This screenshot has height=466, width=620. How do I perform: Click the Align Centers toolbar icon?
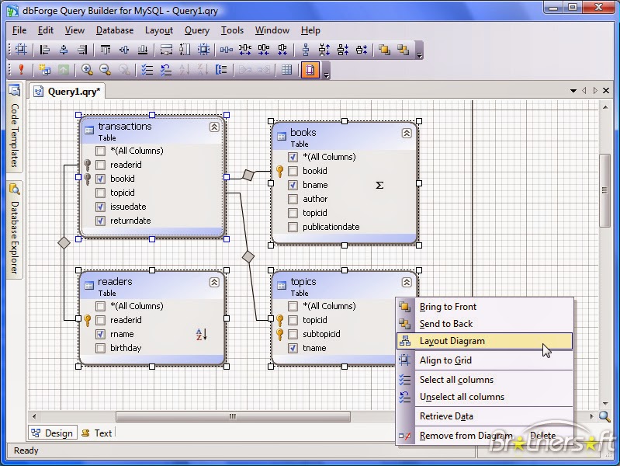click(64, 50)
